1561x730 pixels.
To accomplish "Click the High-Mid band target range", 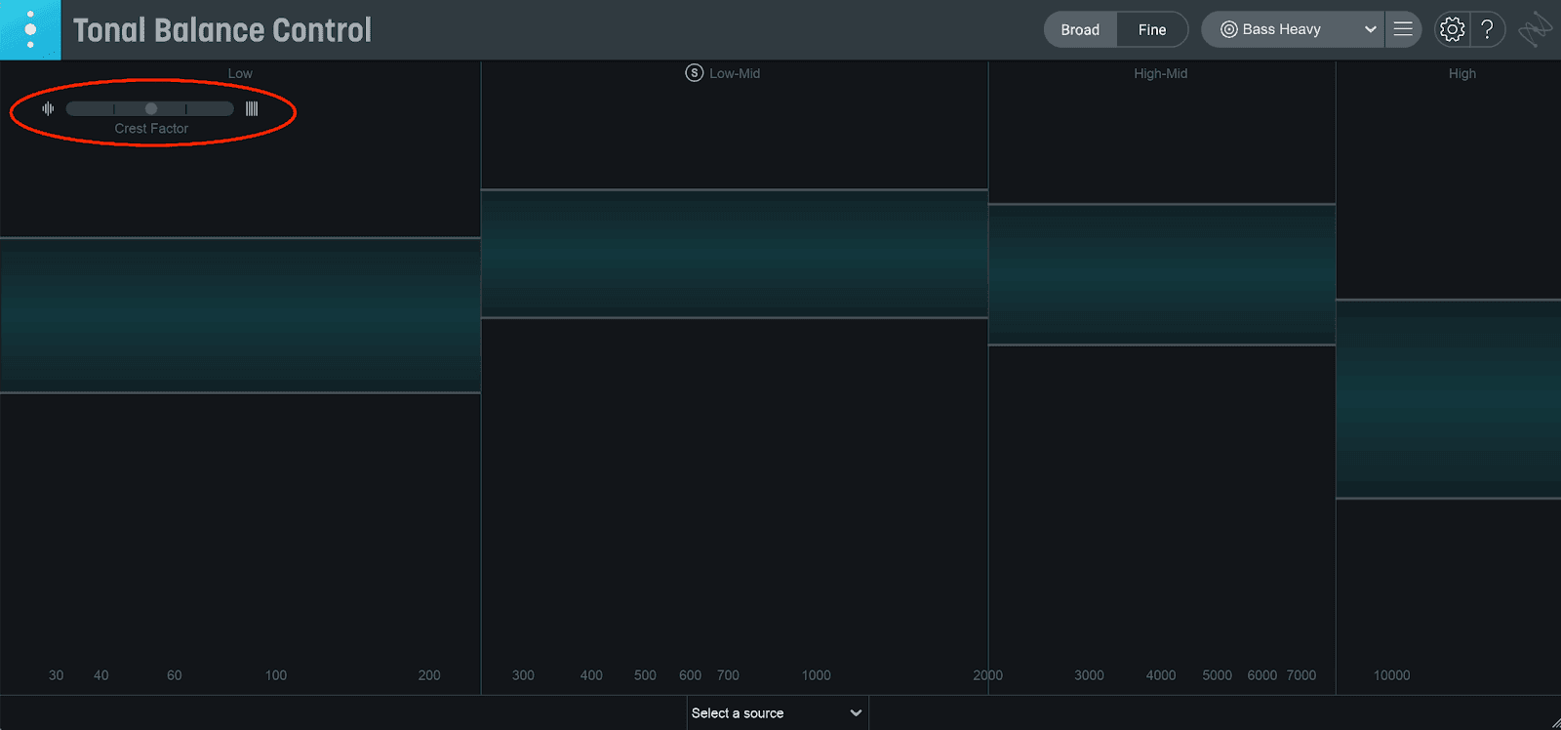I will [x=1162, y=274].
